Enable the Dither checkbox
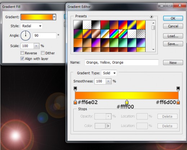The height and width of the screenshot is (150, 187). 43,53
